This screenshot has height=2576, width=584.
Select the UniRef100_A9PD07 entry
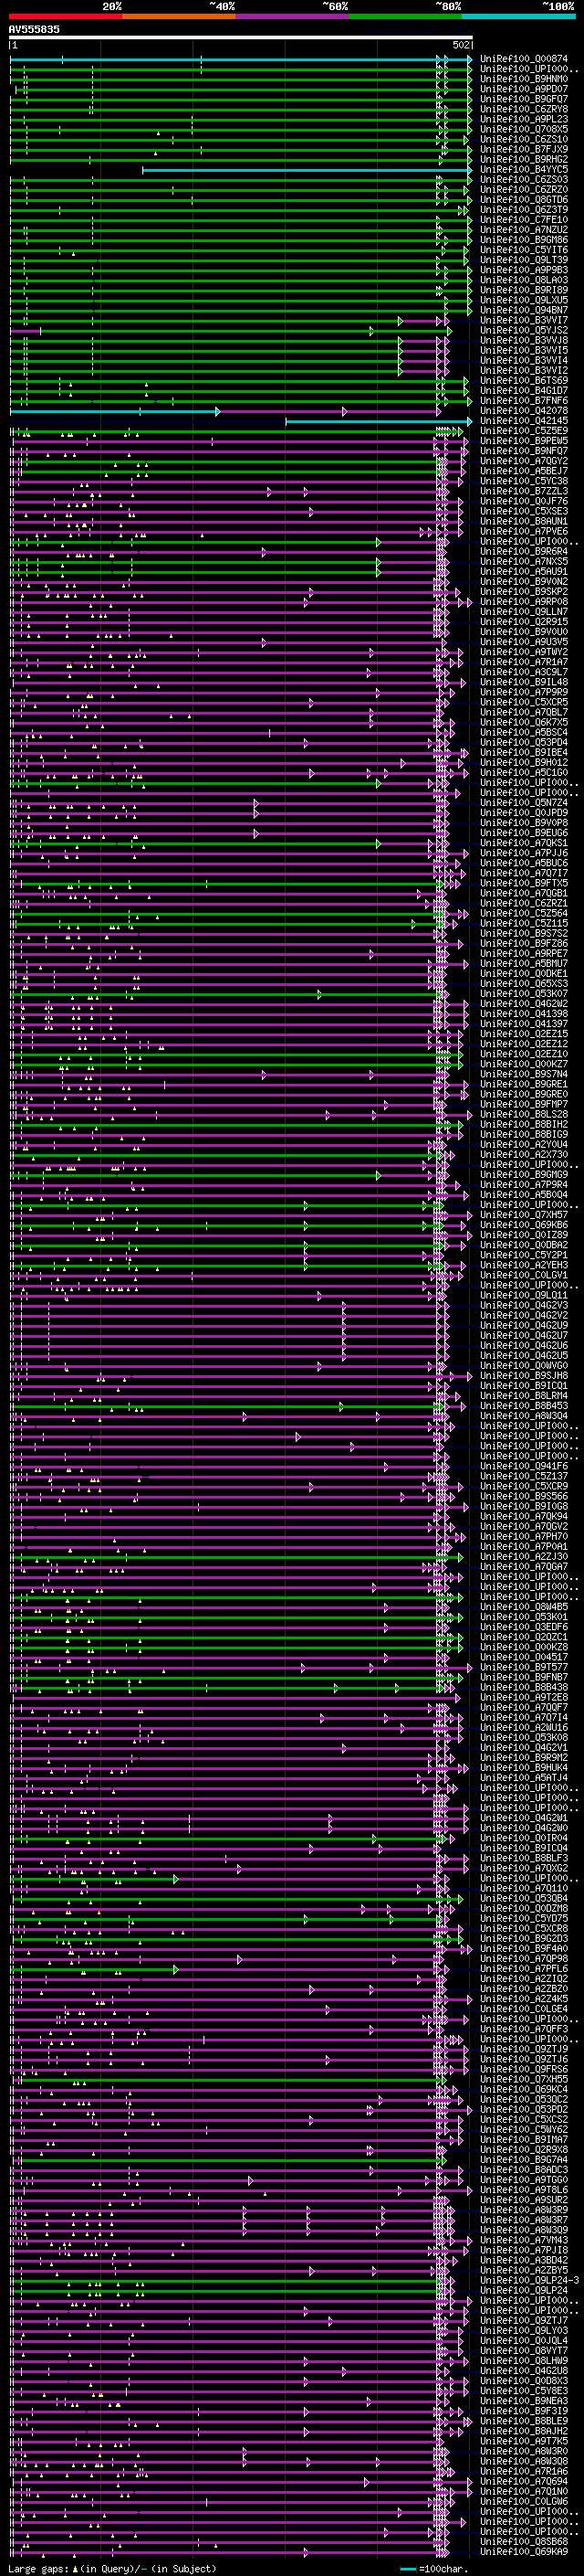click(524, 89)
